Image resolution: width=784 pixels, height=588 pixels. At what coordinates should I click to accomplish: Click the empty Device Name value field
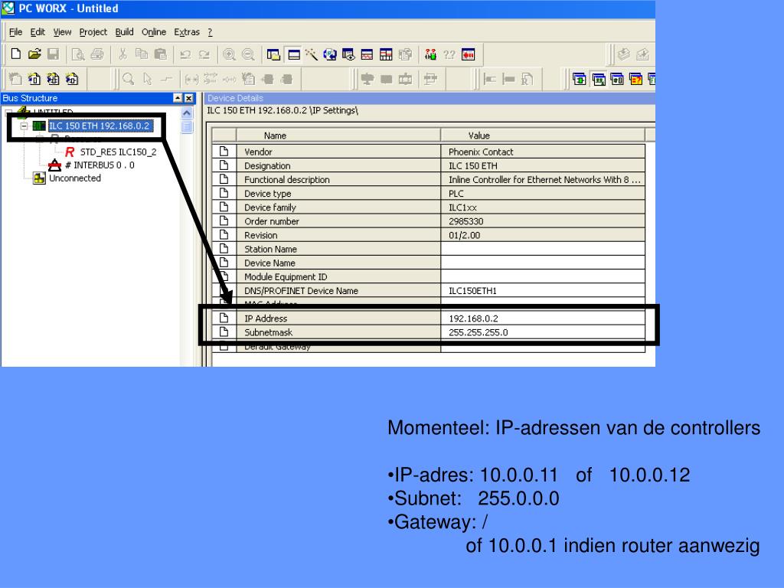click(543, 263)
